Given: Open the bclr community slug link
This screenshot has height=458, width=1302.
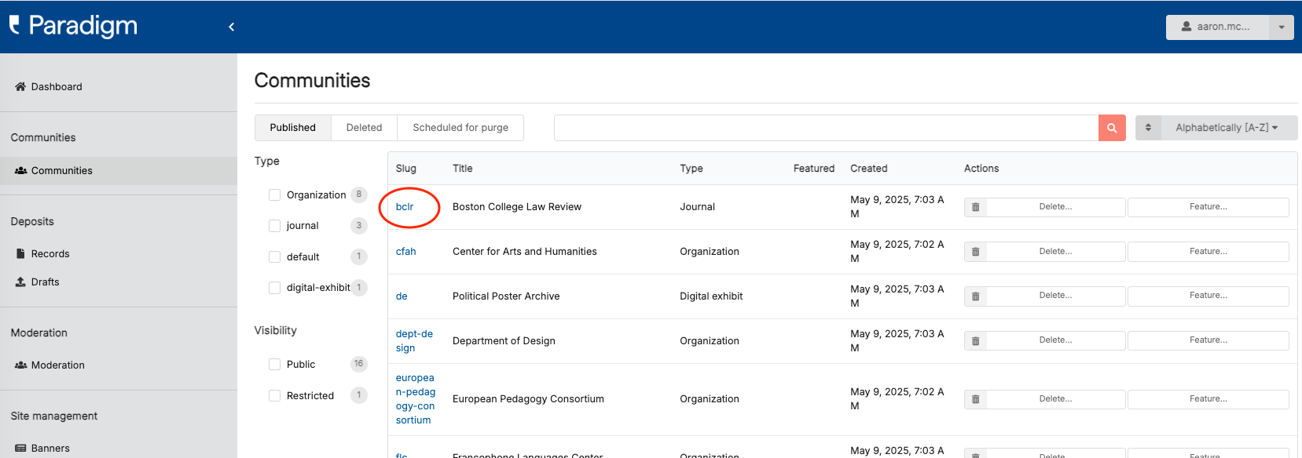Looking at the screenshot, I should tap(405, 207).
